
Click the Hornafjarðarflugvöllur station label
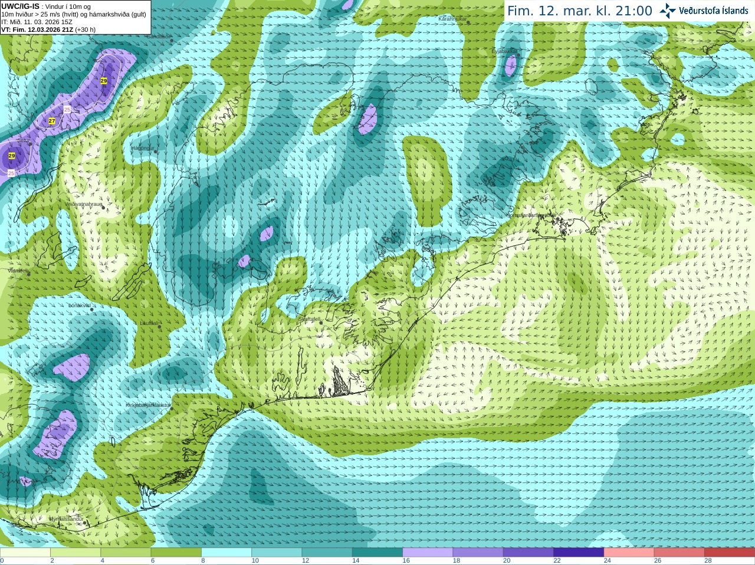(530, 215)
